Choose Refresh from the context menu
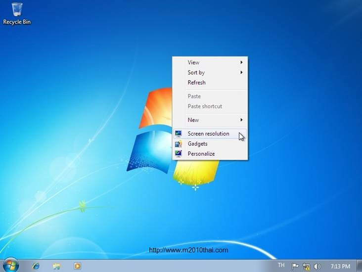The width and height of the screenshot is (362, 272). (x=210, y=83)
